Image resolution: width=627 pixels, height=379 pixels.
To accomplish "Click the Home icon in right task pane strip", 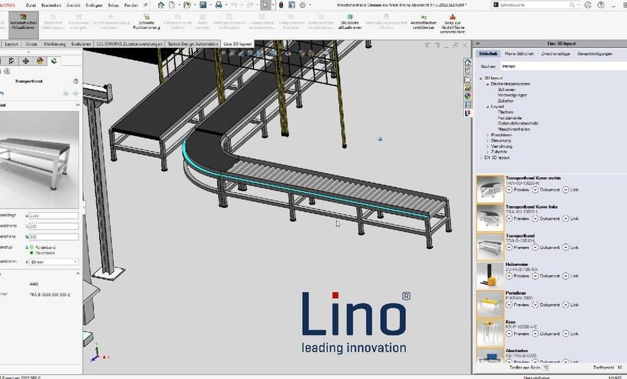I will pyautogui.click(x=467, y=62).
